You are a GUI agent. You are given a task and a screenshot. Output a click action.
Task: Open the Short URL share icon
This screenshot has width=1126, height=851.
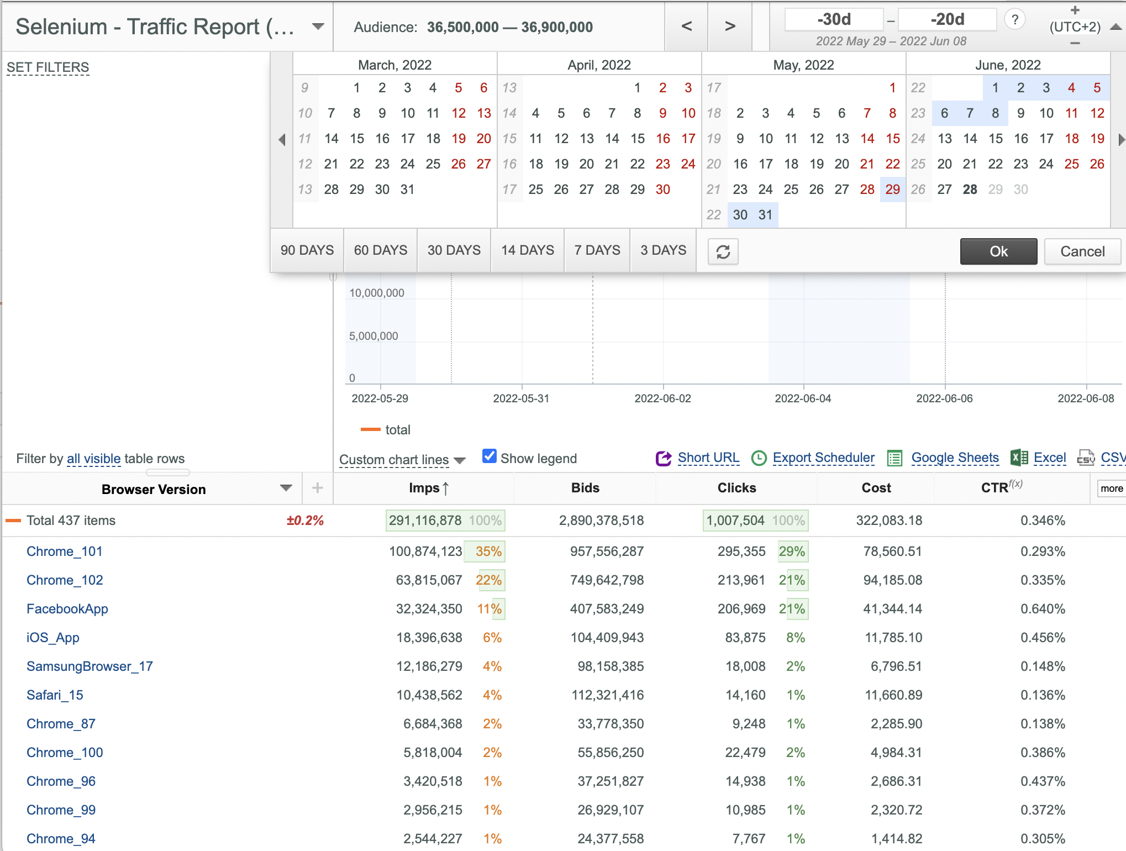tap(663, 458)
